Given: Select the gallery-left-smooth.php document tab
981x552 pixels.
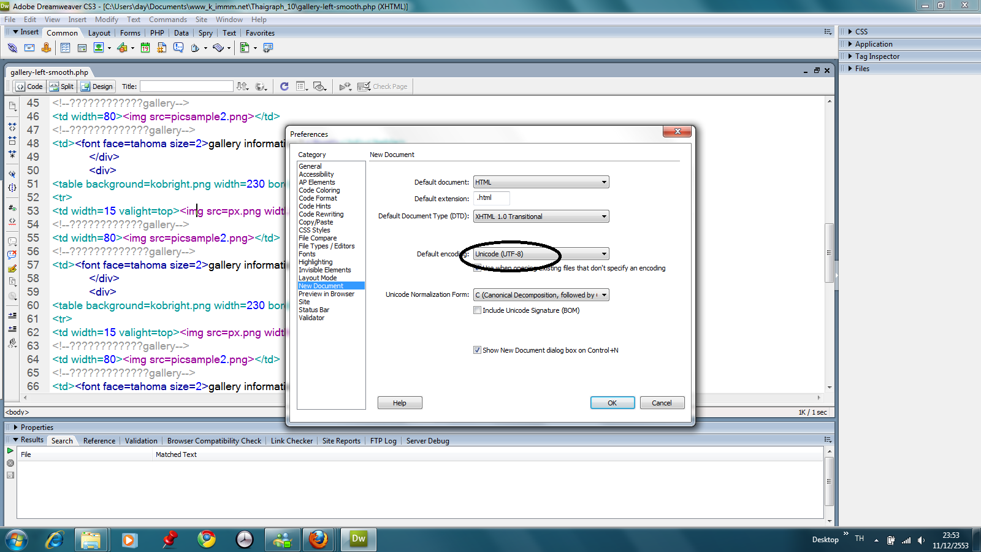Looking at the screenshot, I should pyautogui.click(x=49, y=72).
